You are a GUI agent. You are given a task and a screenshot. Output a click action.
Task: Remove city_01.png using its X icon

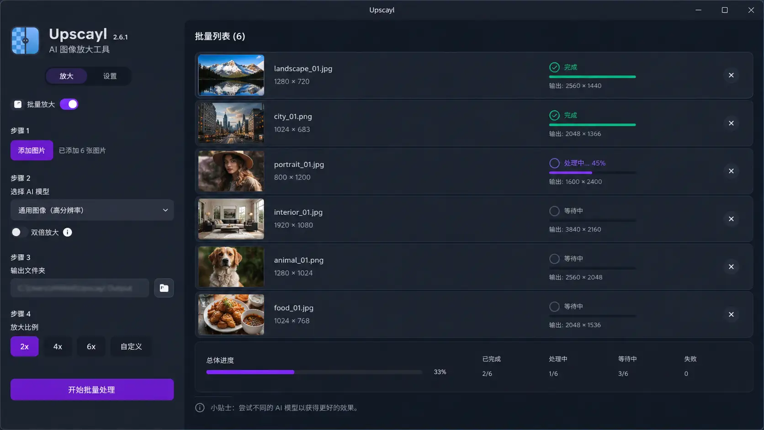731,123
